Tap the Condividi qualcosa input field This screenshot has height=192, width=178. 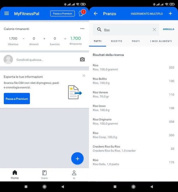point(30,60)
